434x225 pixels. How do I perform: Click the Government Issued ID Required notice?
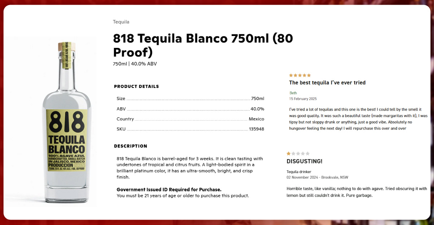[x=169, y=189]
